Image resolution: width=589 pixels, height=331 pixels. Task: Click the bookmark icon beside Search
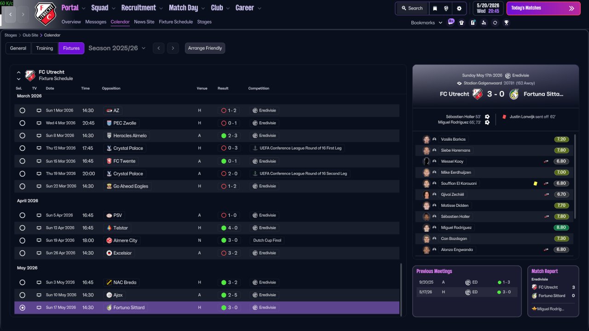pos(435,8)
